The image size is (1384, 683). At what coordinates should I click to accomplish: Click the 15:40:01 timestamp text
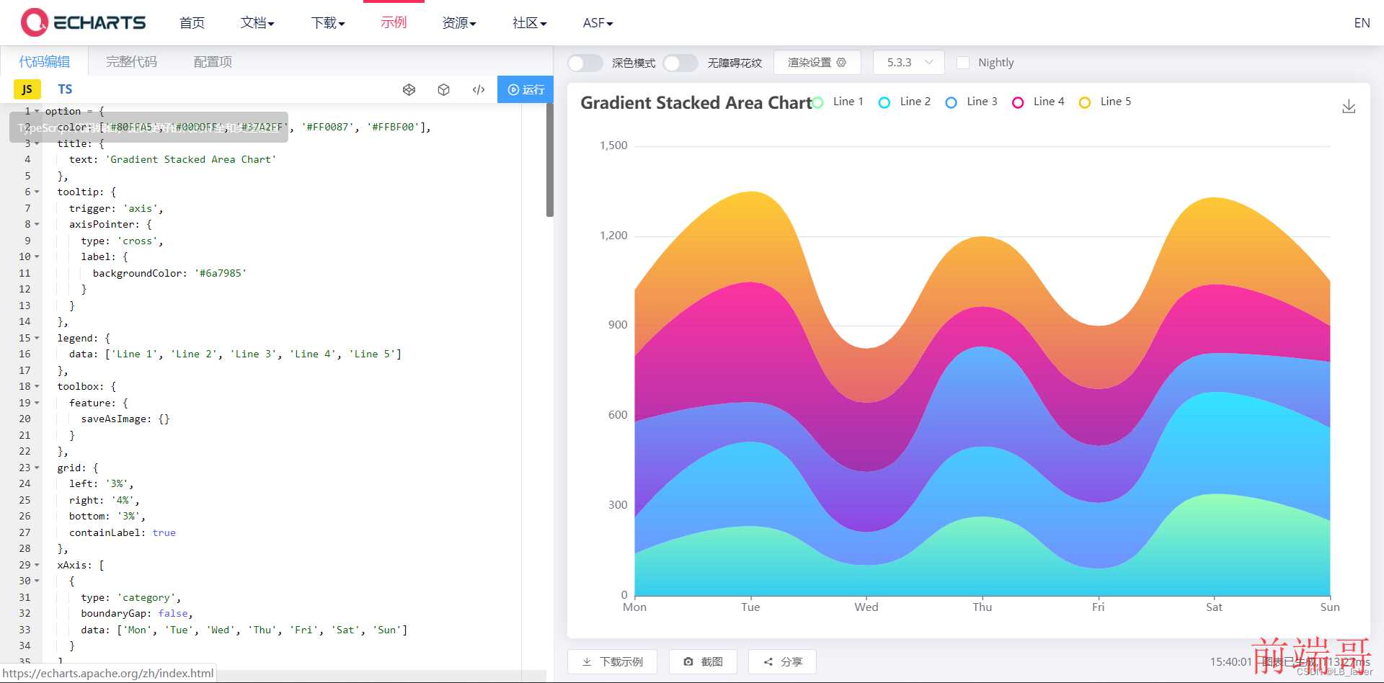click(x=1230, y=661)
